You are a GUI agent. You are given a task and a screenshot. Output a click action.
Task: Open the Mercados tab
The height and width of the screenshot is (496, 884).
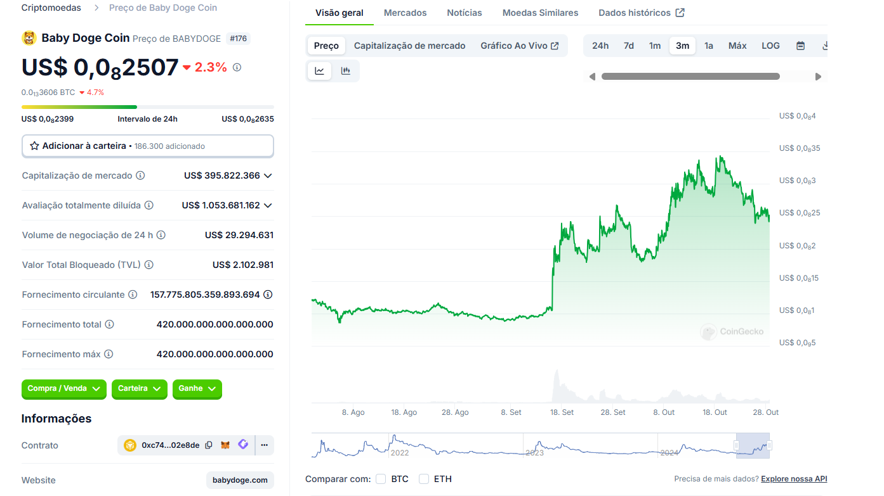pyautogui.click(x=406, y=13)
